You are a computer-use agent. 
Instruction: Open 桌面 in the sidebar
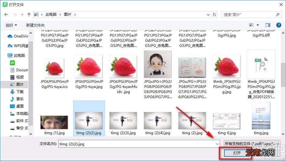[17, 106]
